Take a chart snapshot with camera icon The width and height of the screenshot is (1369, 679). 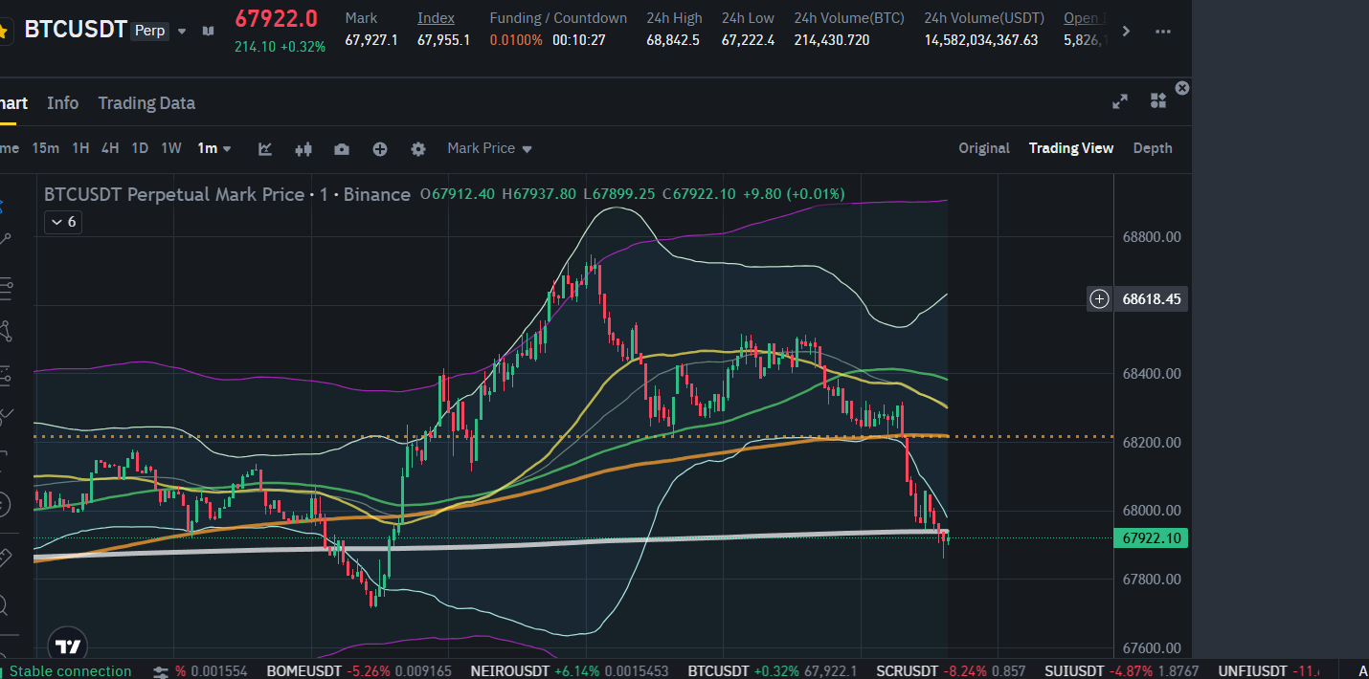pyautogui.click(x=342, y=149)
